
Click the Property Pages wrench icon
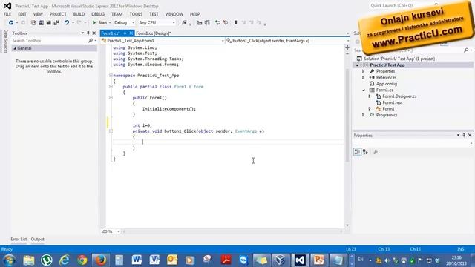[376, 152]
